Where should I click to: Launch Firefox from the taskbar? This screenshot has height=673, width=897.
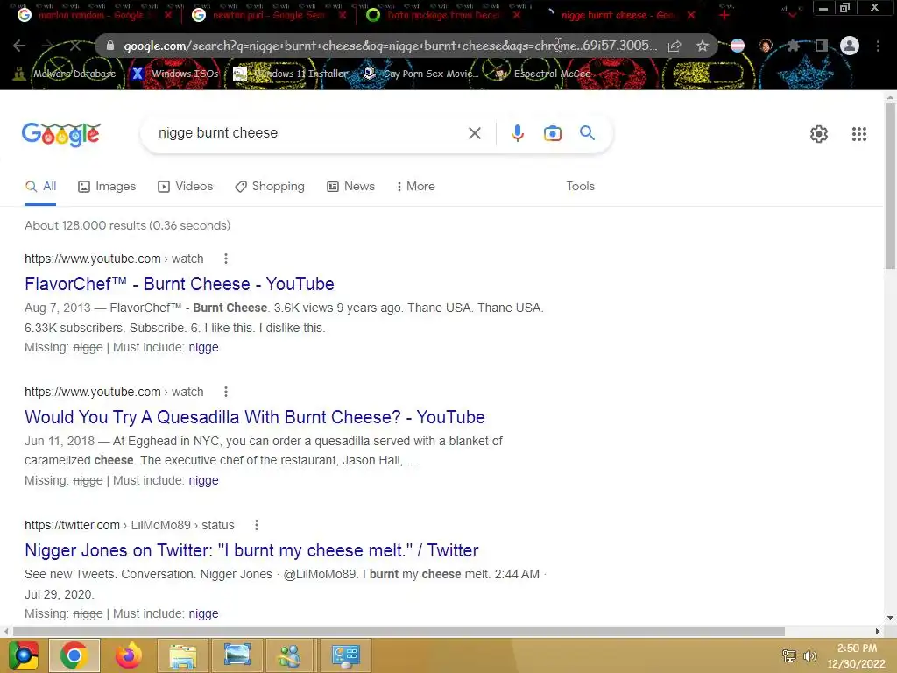coord(128,655)
